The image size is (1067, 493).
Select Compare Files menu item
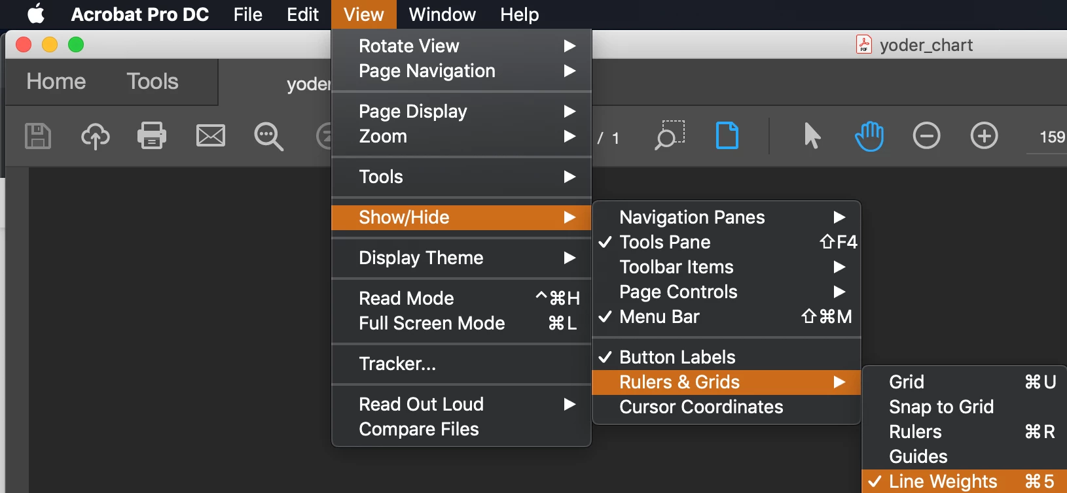[461, 429]
